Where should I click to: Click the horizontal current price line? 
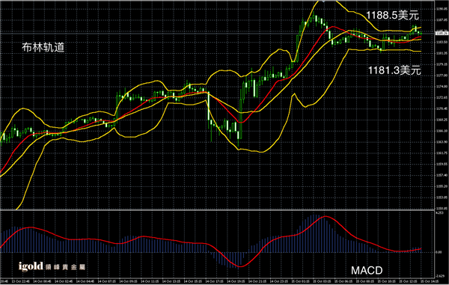click(217, 34)
